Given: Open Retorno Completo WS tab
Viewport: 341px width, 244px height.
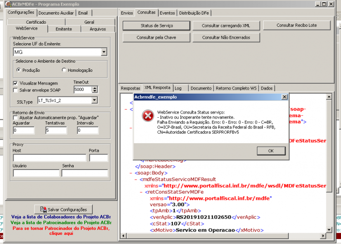Looking at the screenshot, I should [236, 88].
